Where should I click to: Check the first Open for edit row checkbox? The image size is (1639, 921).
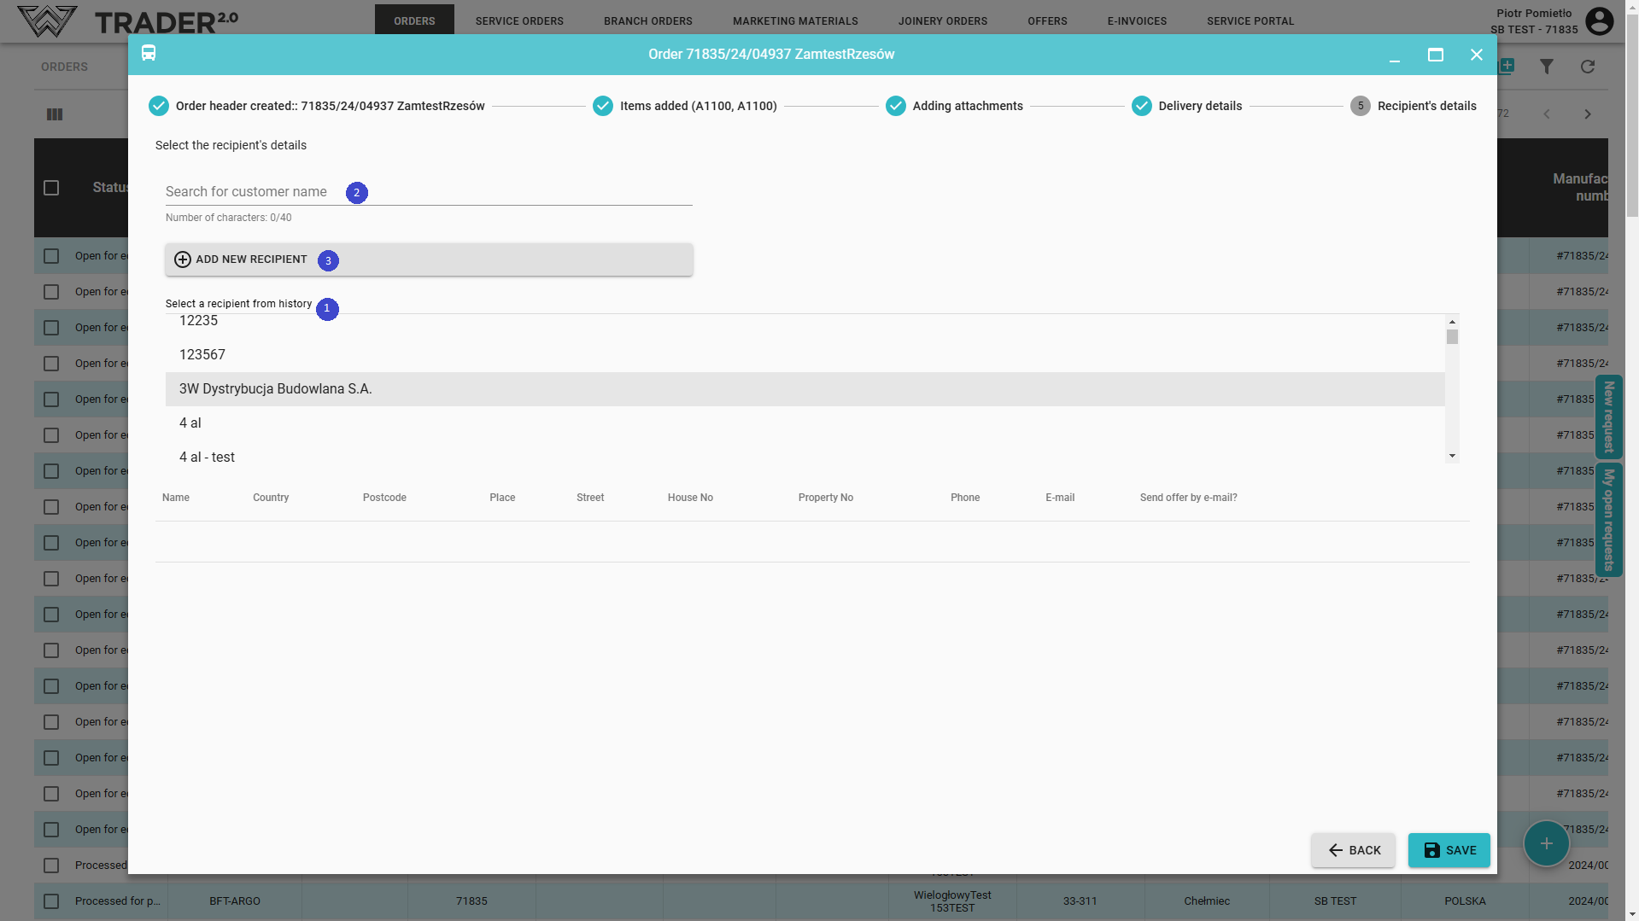(51, 256)
